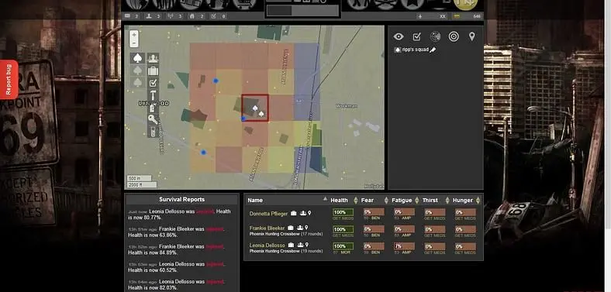The image size is (611, 292).
Task: Click the red-outlined map tile with squads
Action: pos(255,108)
